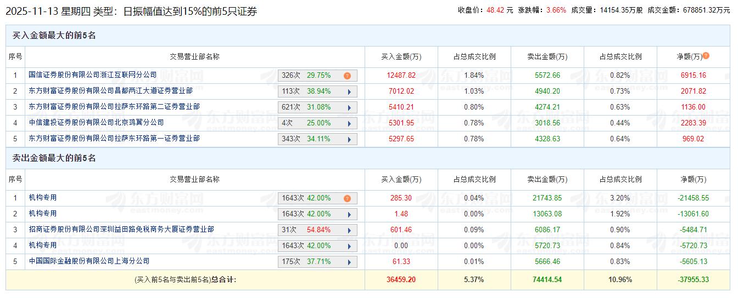738x298 pixels.
Task: Click the orange help icon in first 机构专用 row
Action: (x=347, y=198)
